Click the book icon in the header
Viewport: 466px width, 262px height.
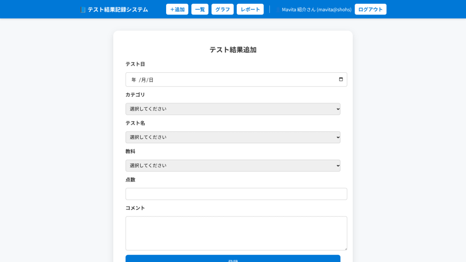coord(82,10)
